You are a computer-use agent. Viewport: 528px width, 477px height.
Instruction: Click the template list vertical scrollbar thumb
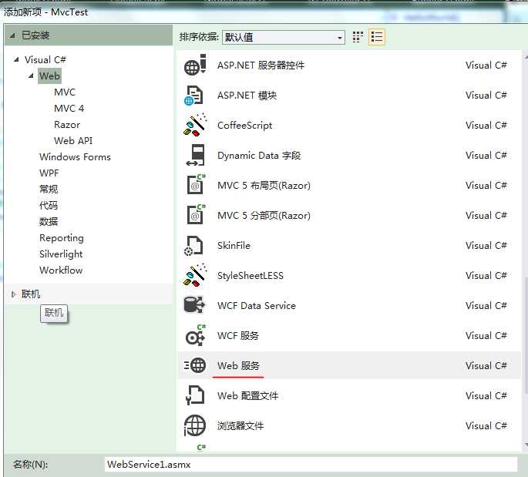tap(526, 335)
